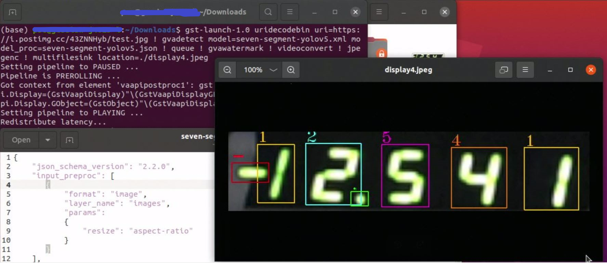Open the 100% zoom level dropdown
The image size is (607, 263).
coord(260,70)
